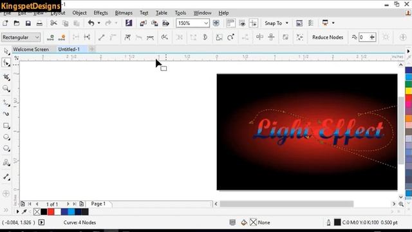Open the Window menu

pos(202,13)
